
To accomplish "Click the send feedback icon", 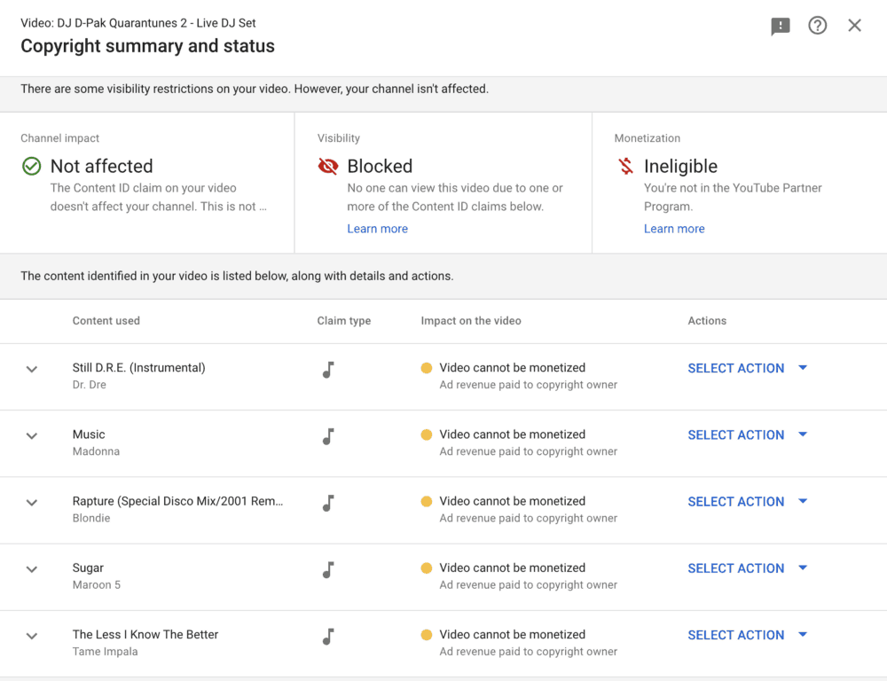I will (x=781, y=27).
